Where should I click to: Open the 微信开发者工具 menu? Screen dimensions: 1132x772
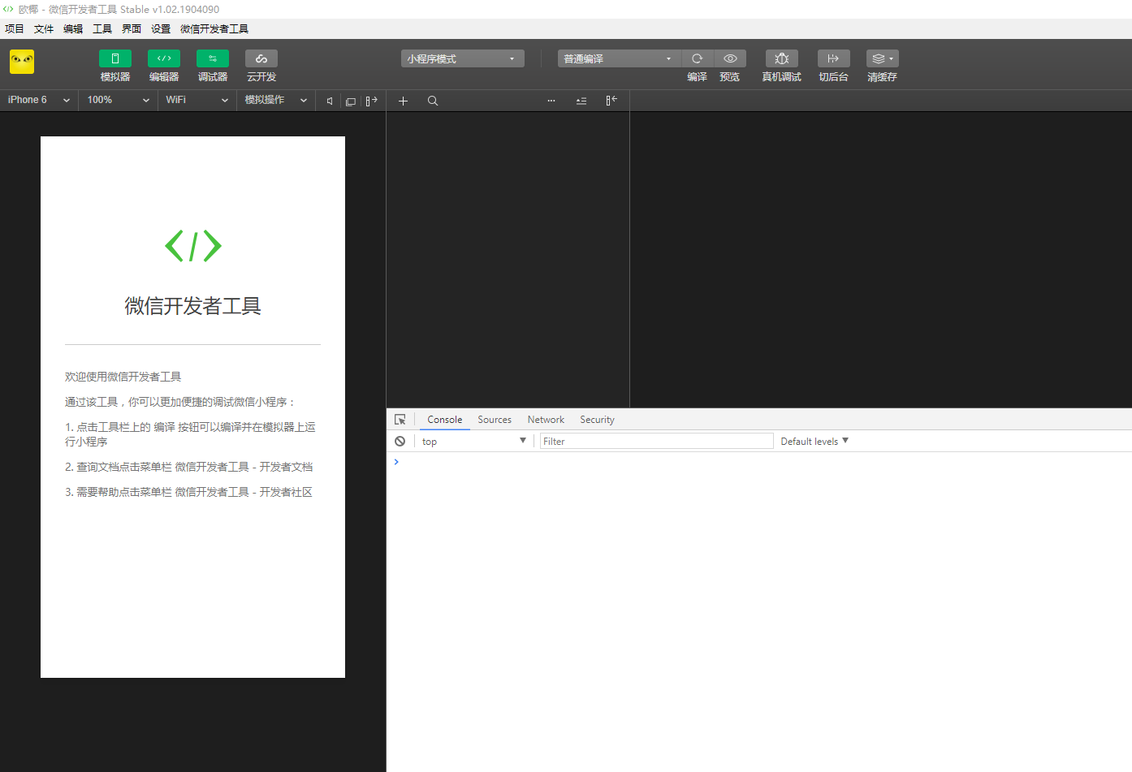tap(214, 28)
